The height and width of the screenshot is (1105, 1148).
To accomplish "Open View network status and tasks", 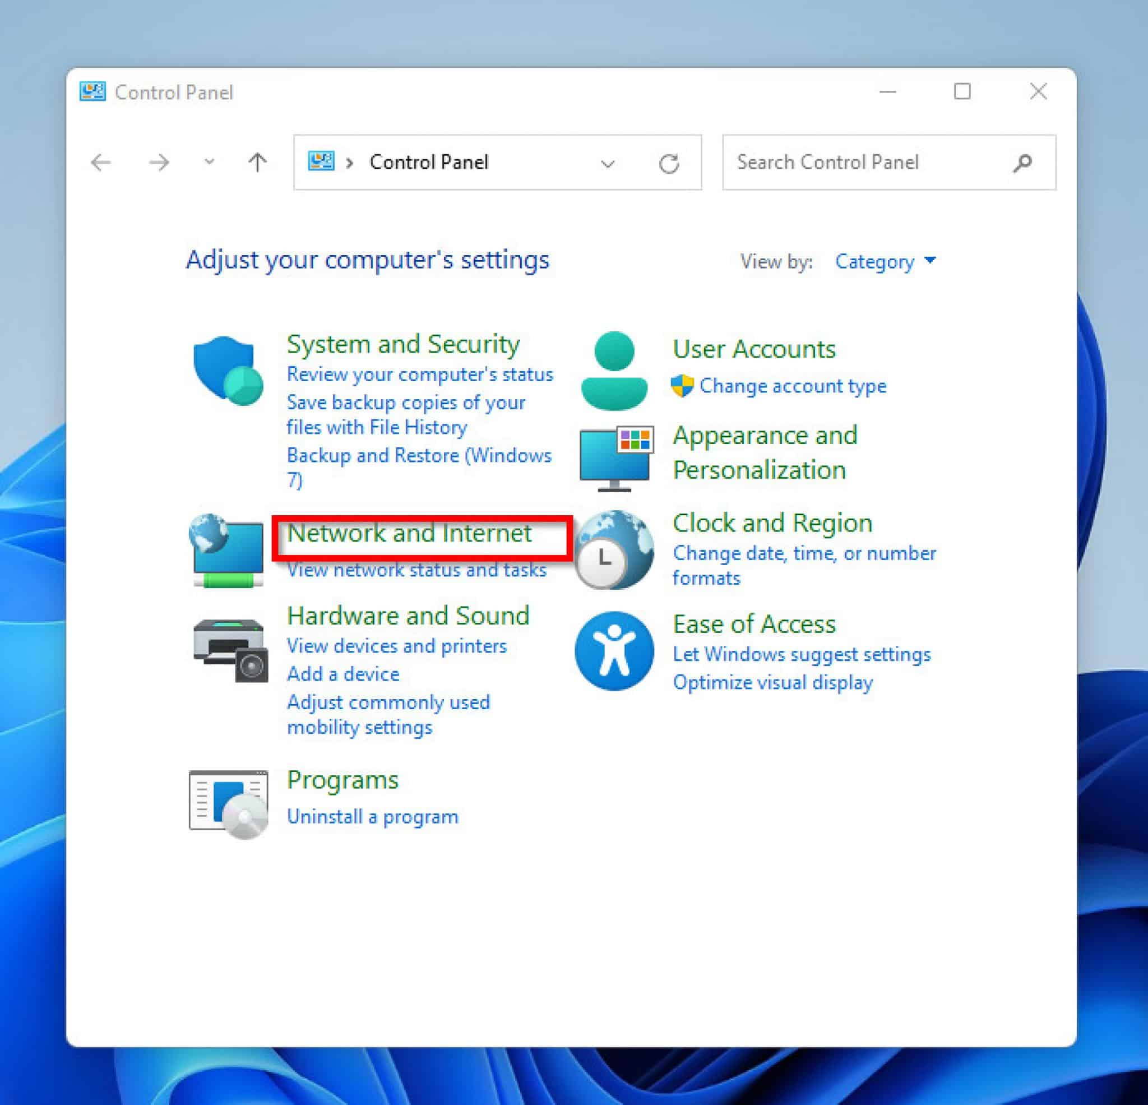I will tap(416, 570).
